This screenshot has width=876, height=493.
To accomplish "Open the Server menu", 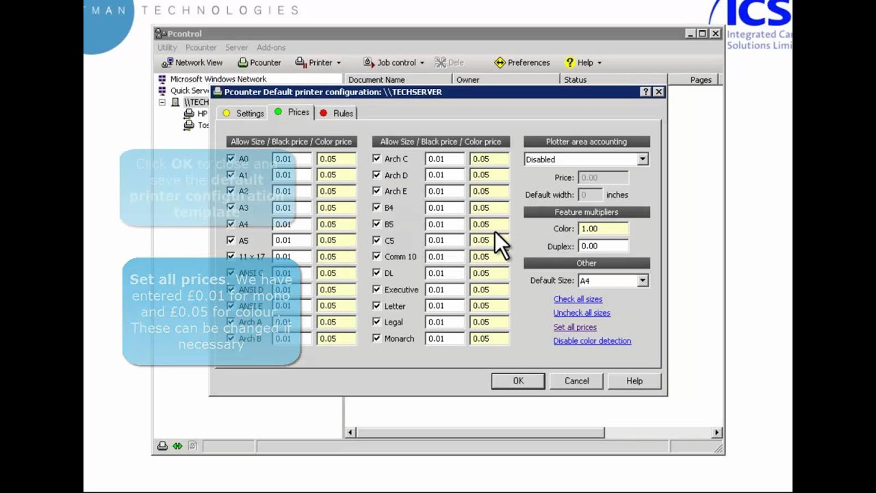I will coord(236,47).
